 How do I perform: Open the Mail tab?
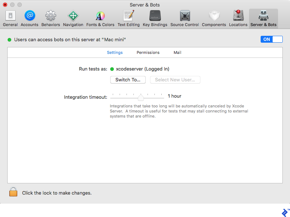(177, 52)
